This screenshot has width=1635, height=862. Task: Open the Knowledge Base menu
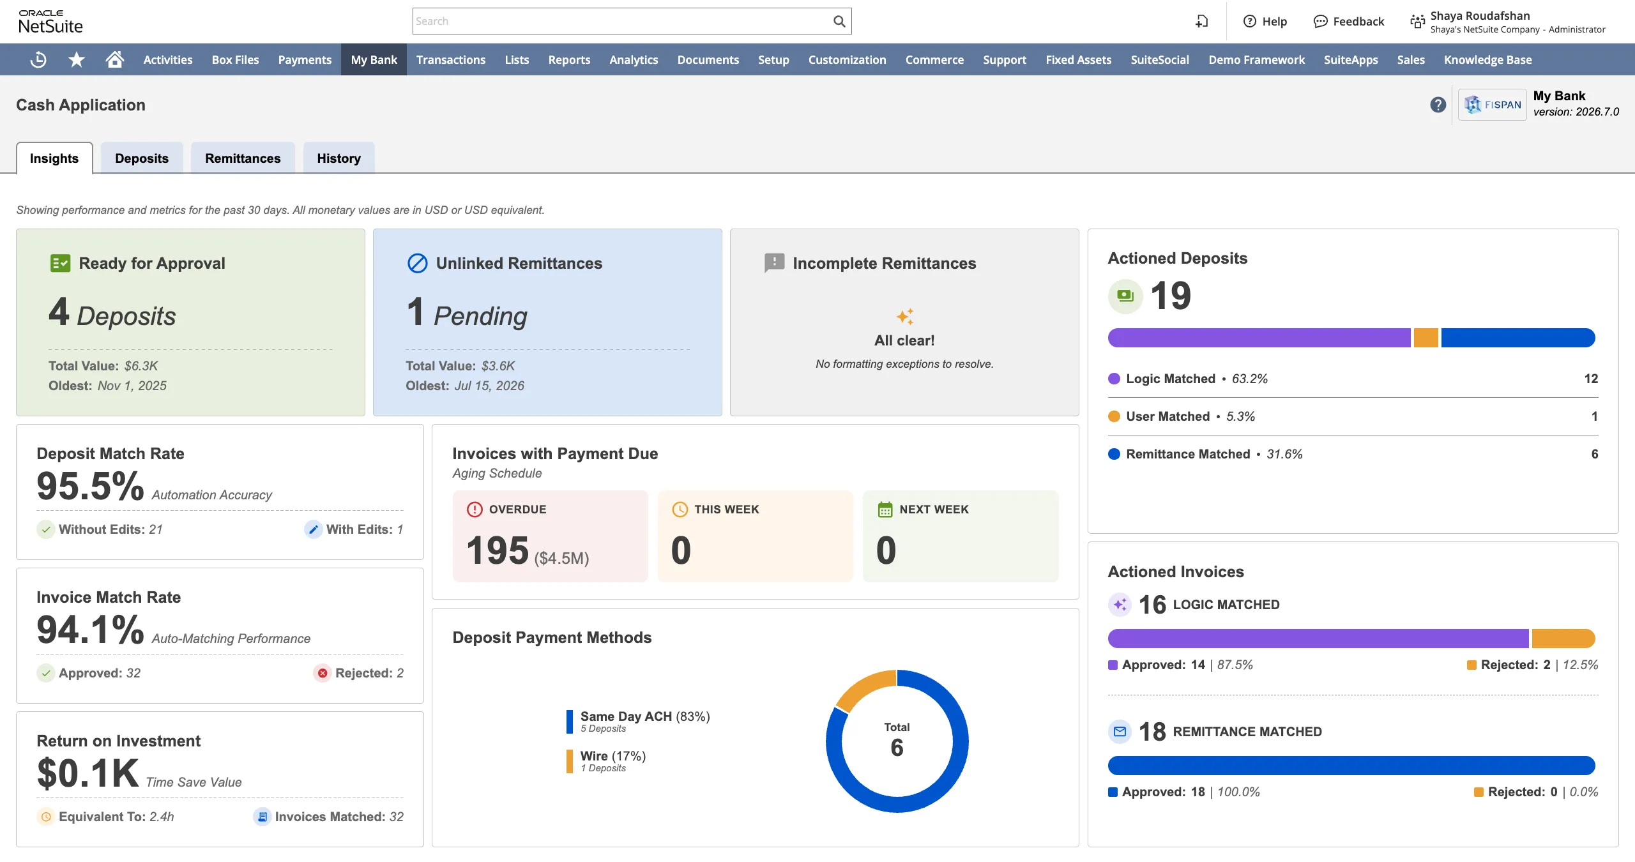(1488, 59)
